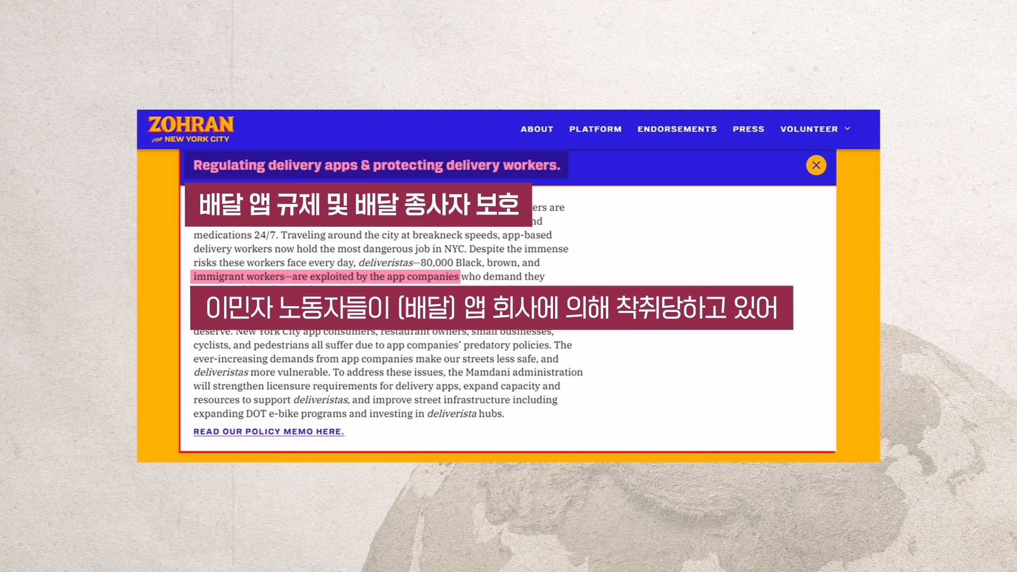Close the policy panel with the X button
Screen dimensions: 1017x572
816,165
